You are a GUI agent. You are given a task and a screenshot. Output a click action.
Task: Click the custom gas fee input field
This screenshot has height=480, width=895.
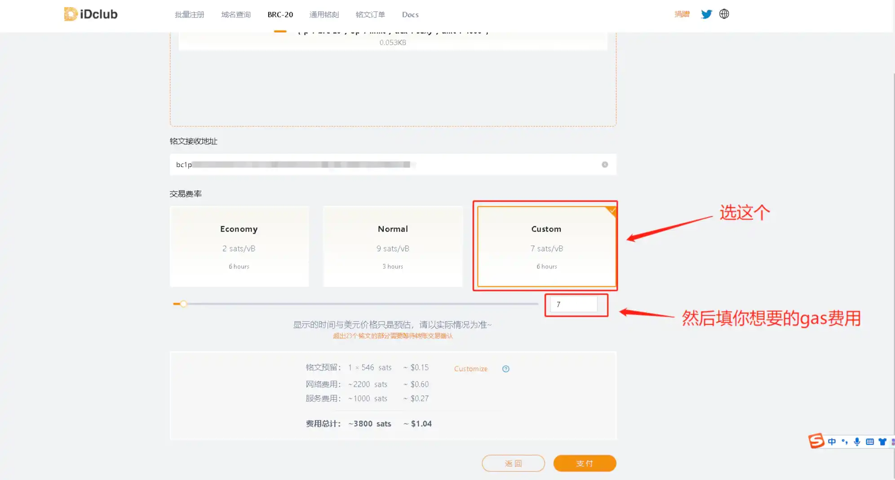pos(573,304)
